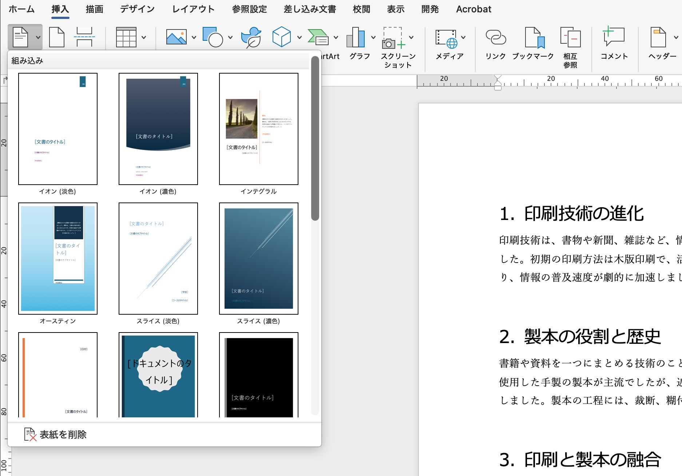Click the Cover Page icon
The height and width of the screenshot is (476, 682).
20,37
